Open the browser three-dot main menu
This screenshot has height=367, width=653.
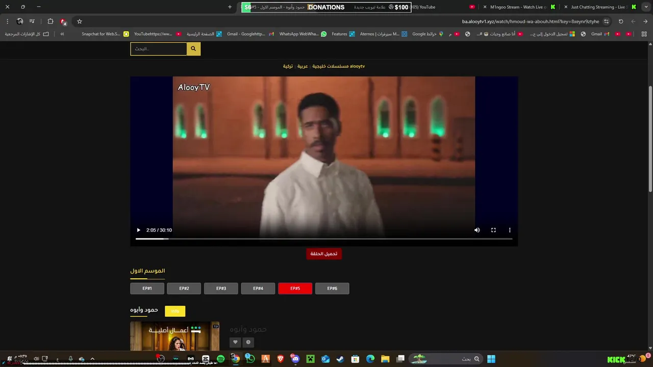7,21
